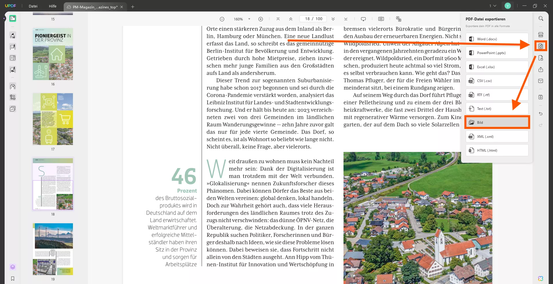Select the highlighter annotation tool
This screenshot has height=284, width=553.
tap(12, 35)
